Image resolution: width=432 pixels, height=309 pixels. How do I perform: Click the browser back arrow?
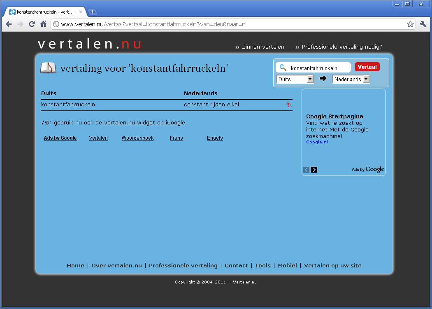(9, 24)
